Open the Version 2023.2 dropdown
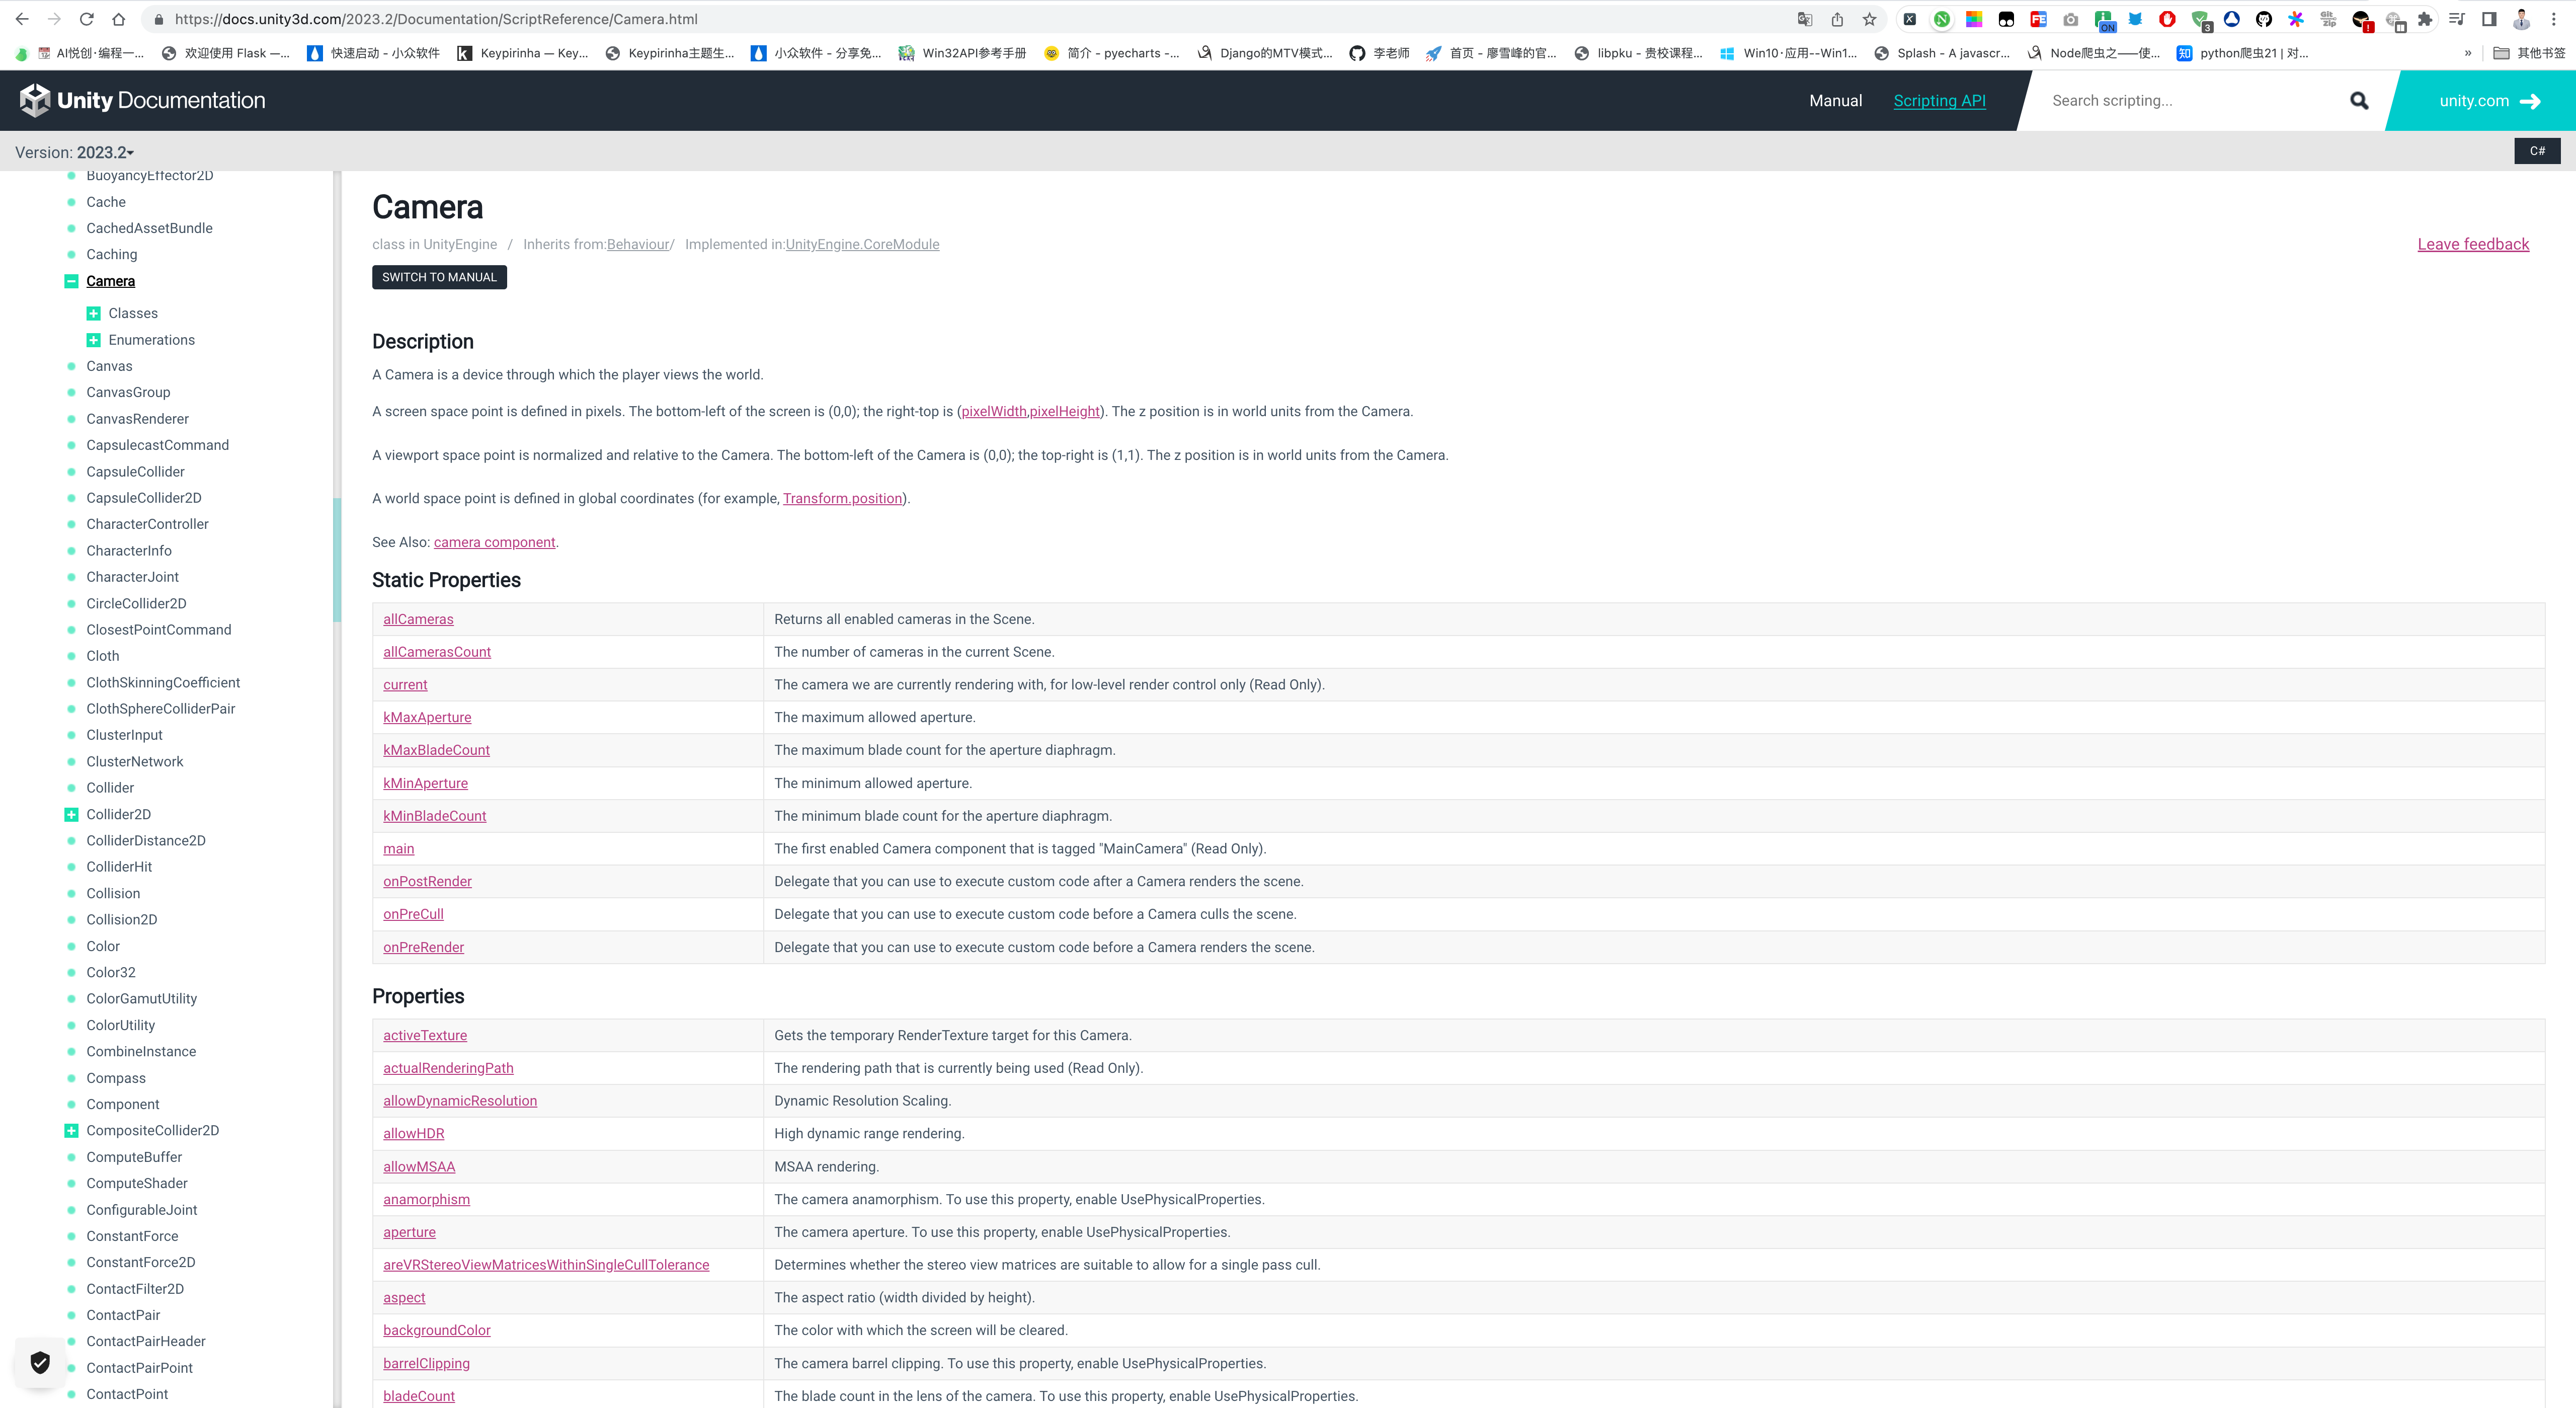The height and width of the screenshot is (1408, 2576). [x=74, y=152]
